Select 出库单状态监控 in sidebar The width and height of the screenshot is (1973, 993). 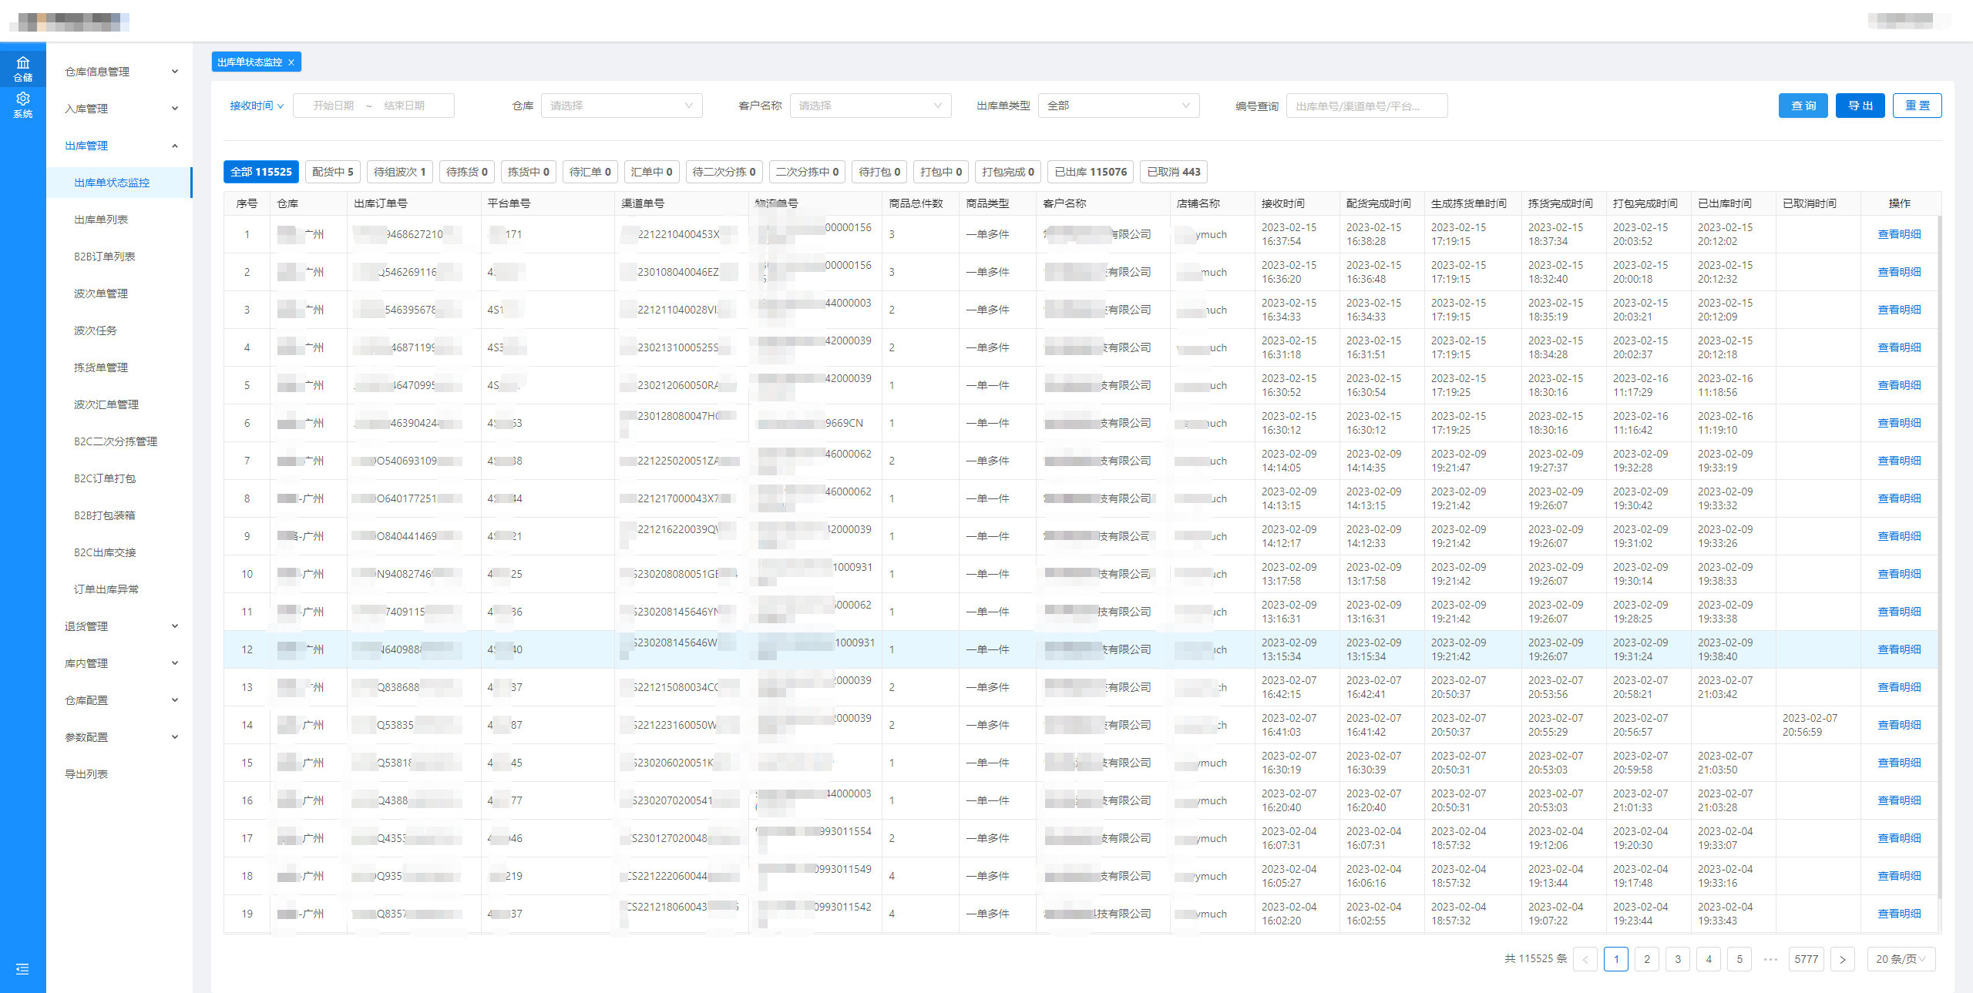click(119, 183)
